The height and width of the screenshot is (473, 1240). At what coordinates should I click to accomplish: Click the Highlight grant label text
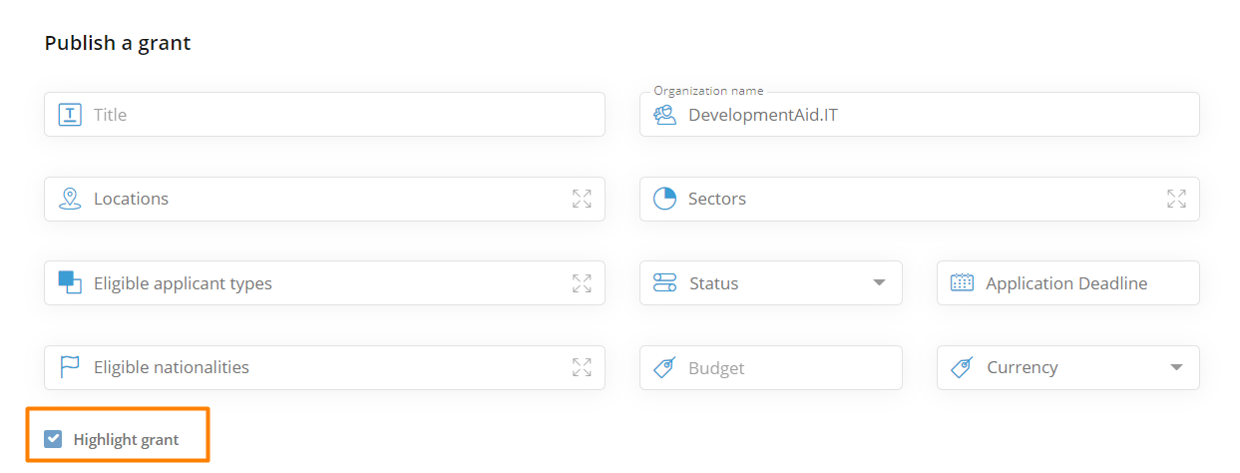(x=126, y=439)
